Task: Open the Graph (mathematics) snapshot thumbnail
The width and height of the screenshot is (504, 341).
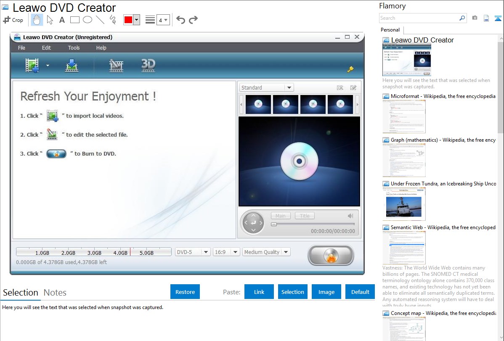Action: pos(404,160)
